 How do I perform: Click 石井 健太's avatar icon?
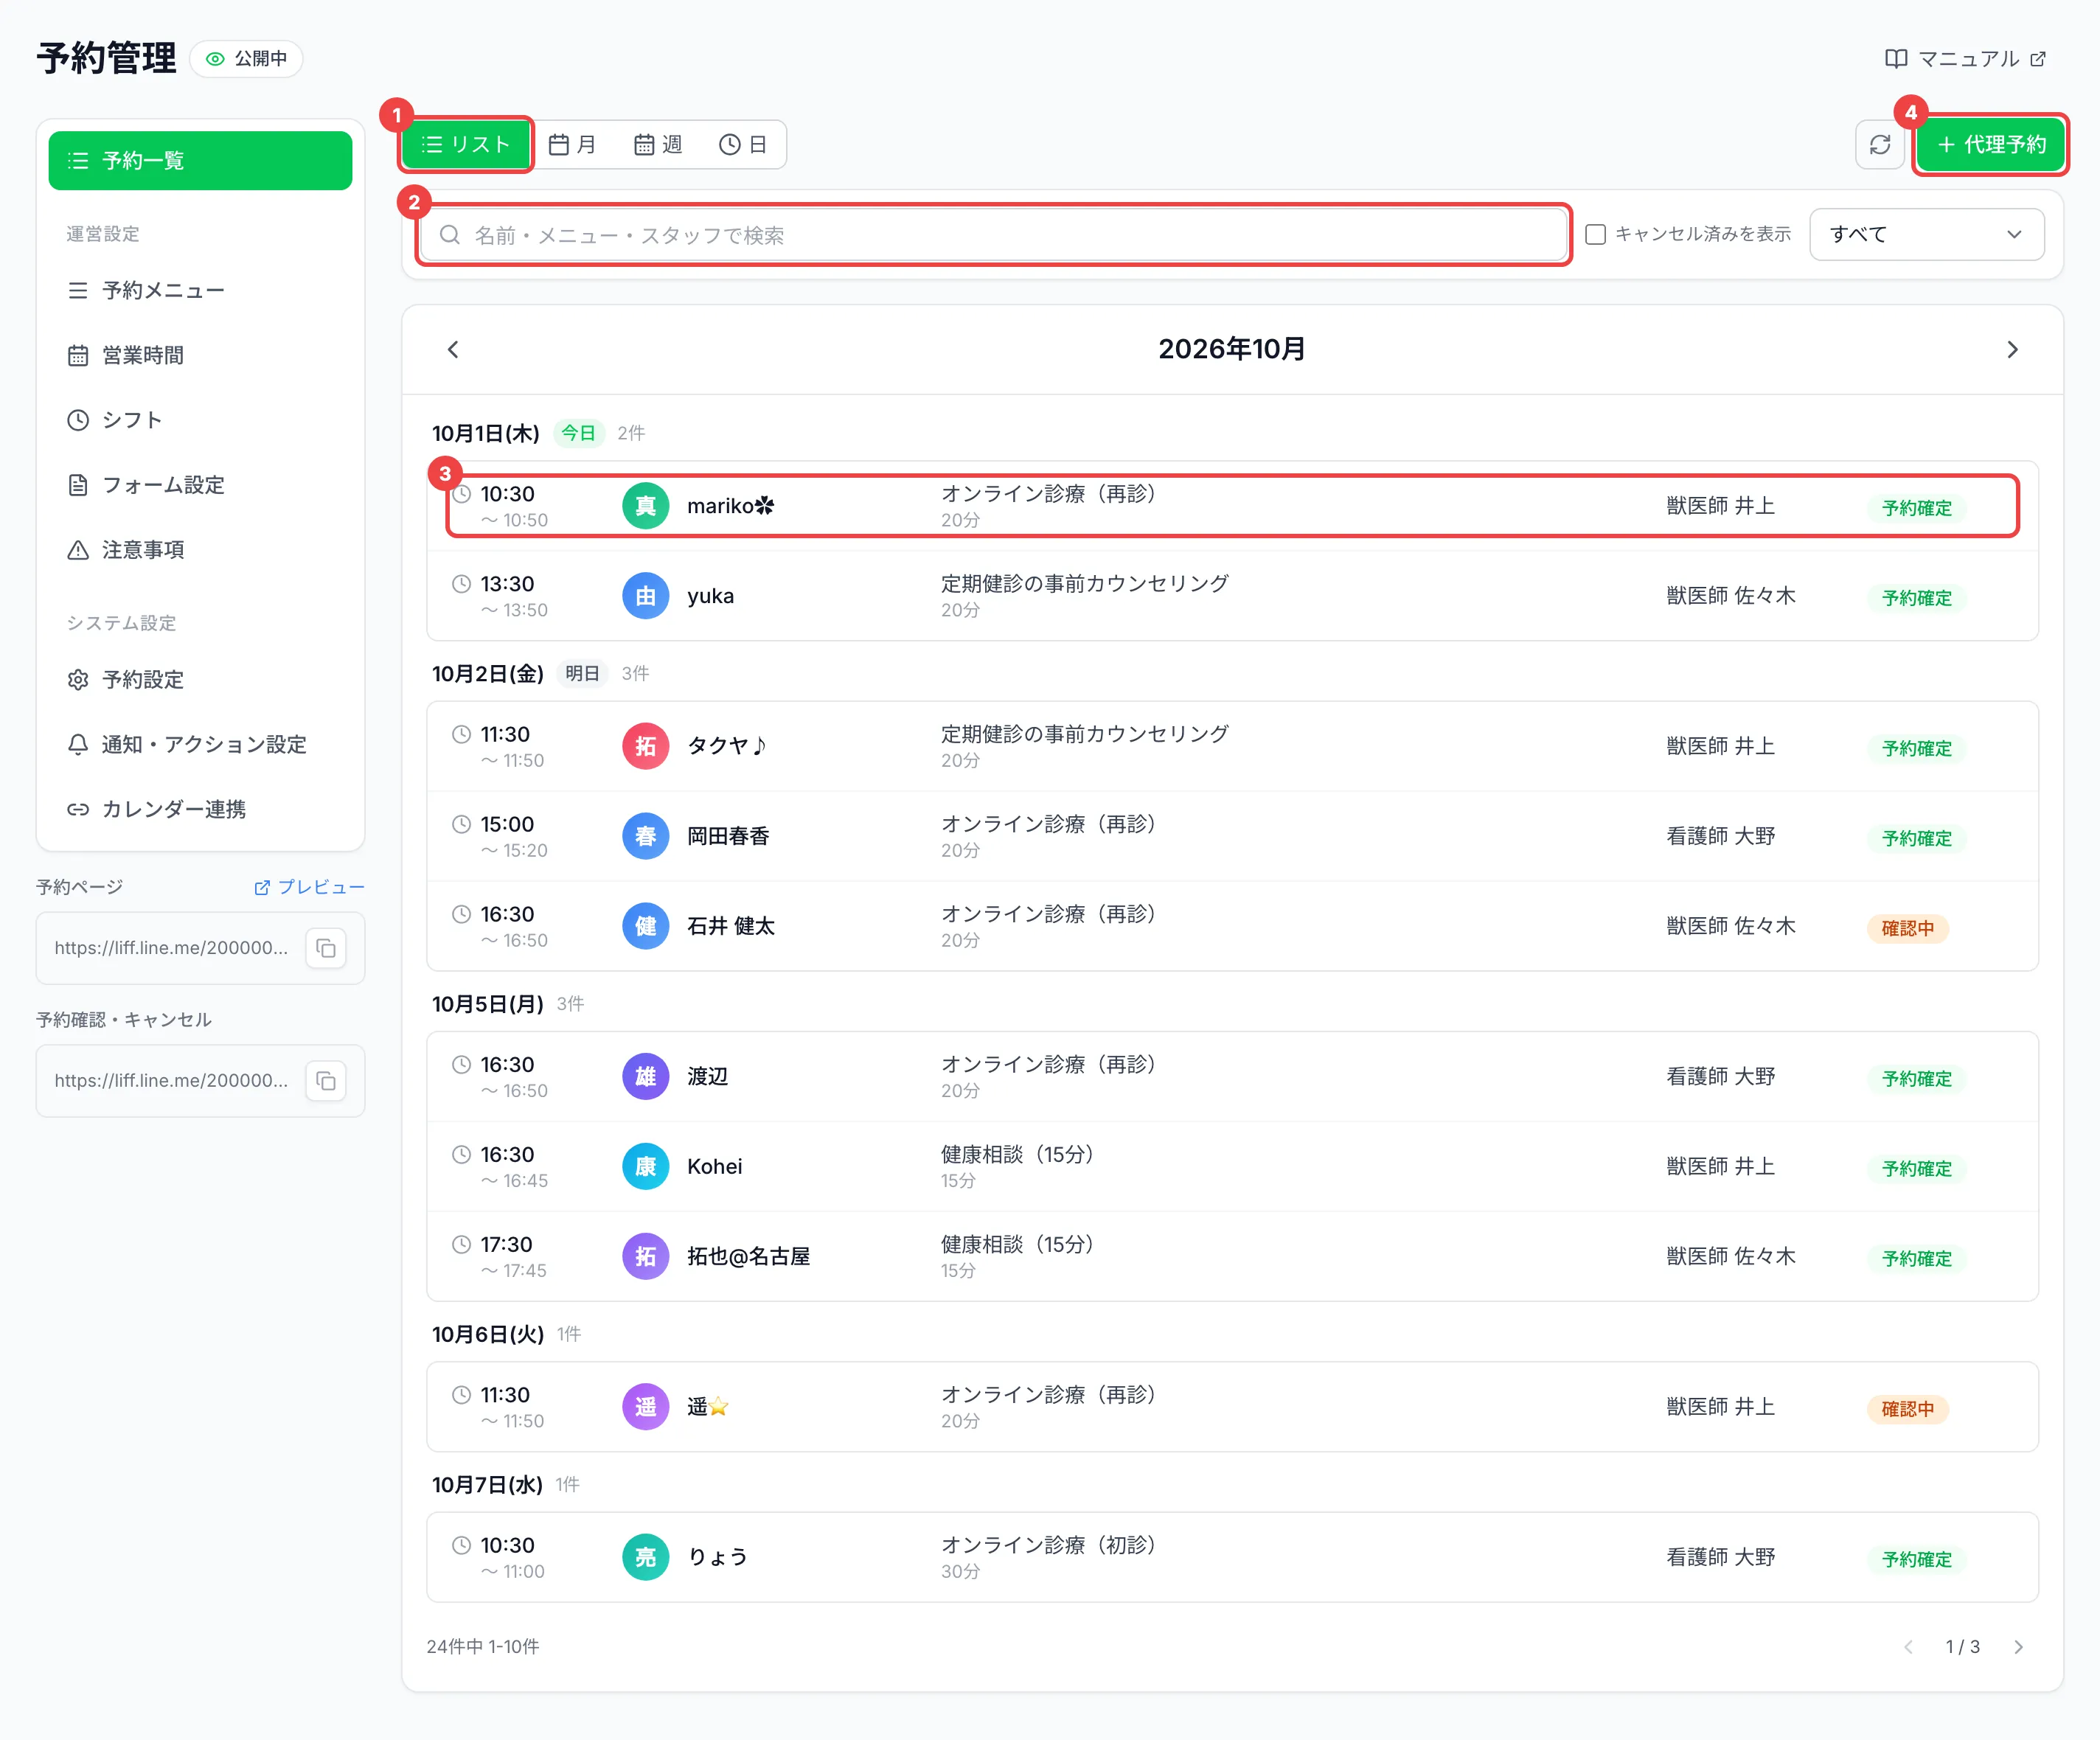coord(646,926)
